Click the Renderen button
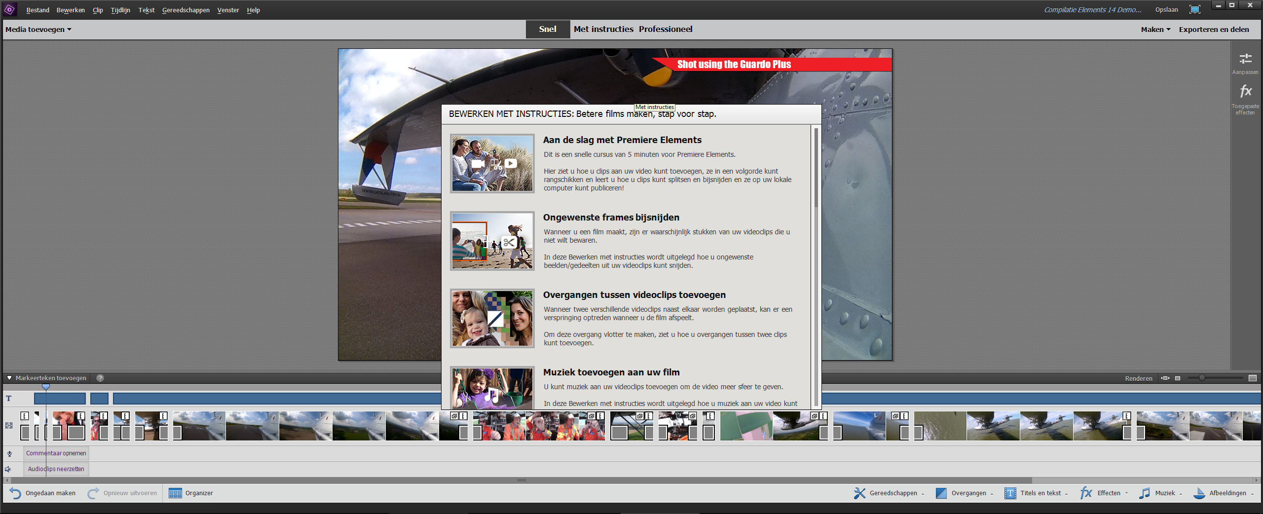 (x=1139, y=378)
